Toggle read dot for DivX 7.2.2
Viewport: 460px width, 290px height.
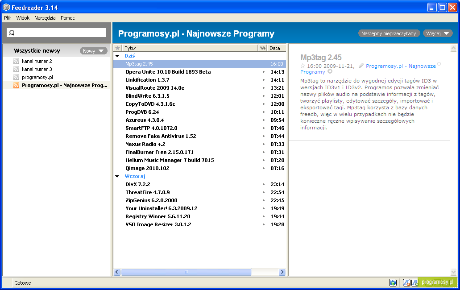pos(263,184)
